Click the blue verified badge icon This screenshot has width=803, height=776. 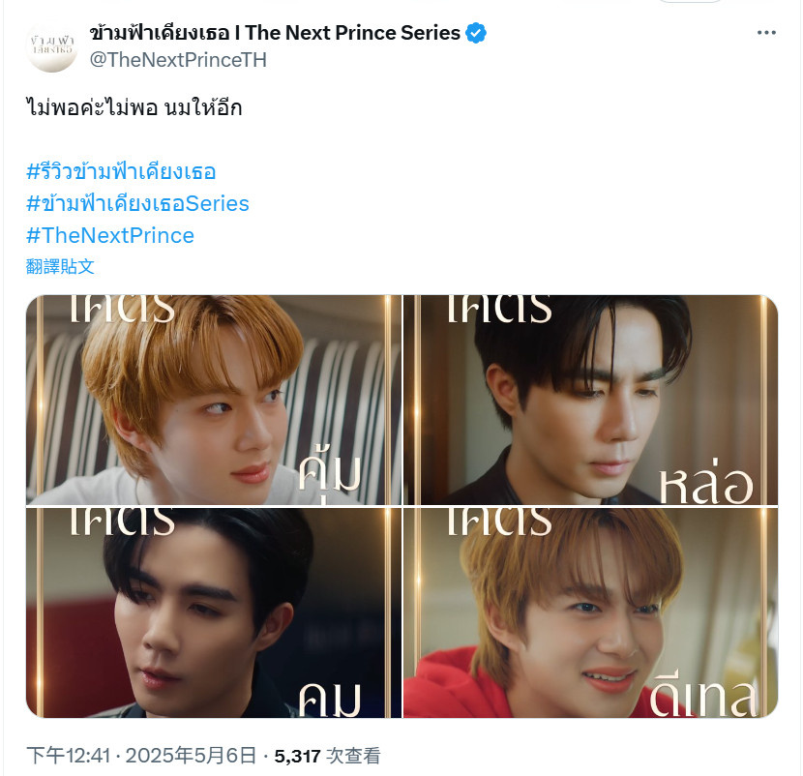coord(476,33)
